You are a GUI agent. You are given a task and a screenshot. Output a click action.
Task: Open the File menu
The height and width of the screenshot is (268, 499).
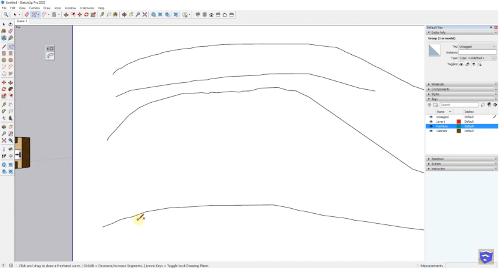coord(4,8)
